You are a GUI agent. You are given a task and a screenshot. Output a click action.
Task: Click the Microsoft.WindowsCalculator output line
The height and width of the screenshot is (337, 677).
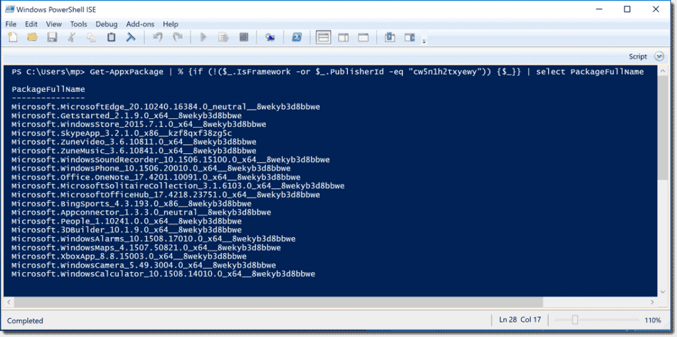pyautogui.click(x=163, y=274)
